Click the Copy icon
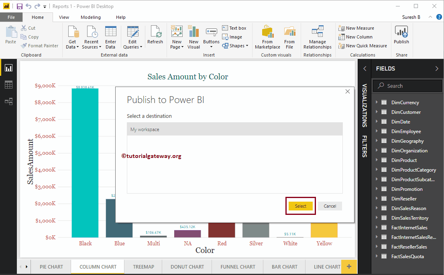This screenshot has height=275, width=444. [24, 37]
